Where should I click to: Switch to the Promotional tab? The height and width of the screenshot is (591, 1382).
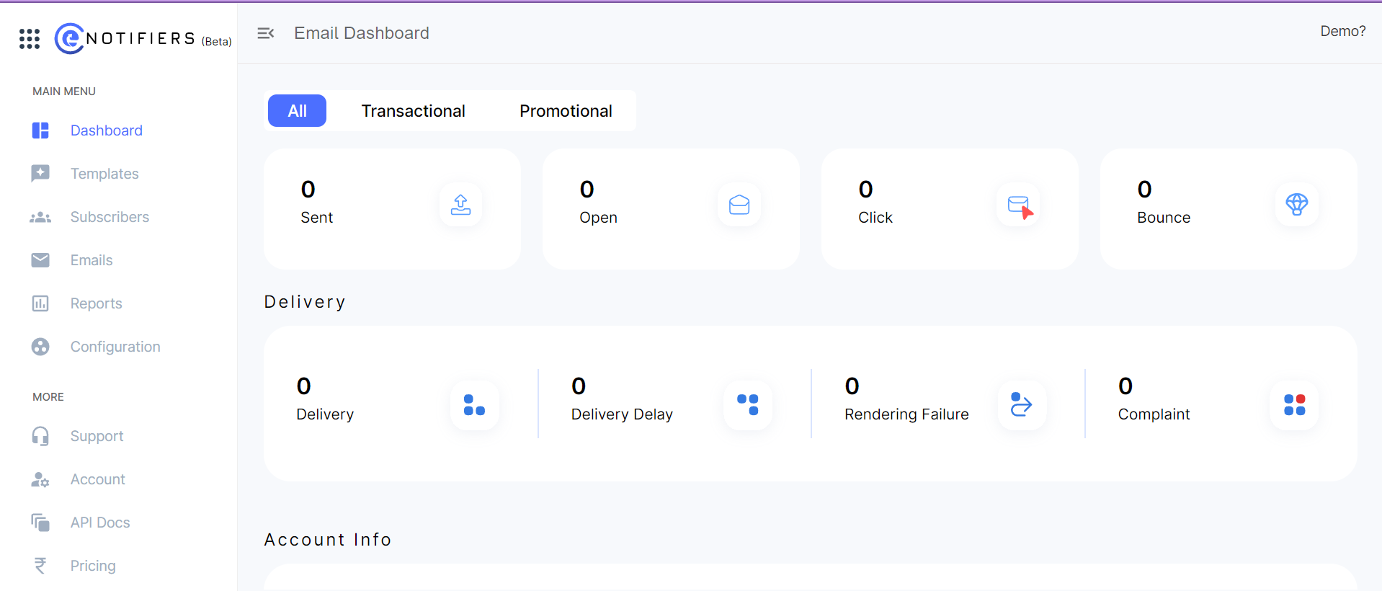pos(566,111)
